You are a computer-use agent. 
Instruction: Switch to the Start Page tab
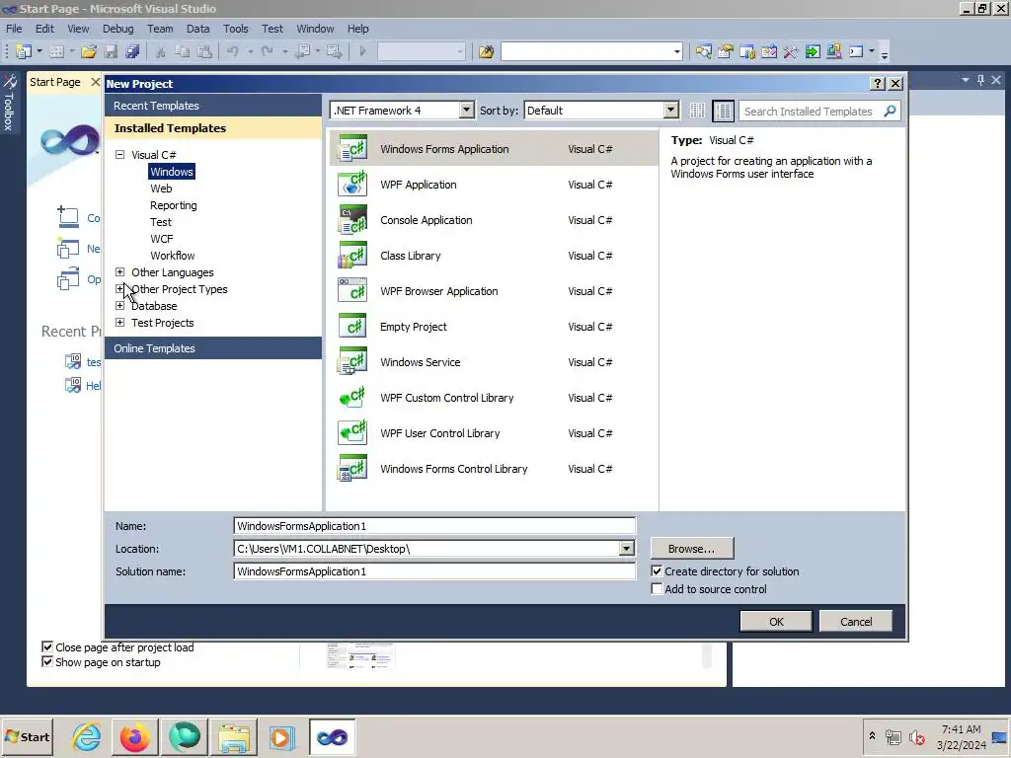55,82
